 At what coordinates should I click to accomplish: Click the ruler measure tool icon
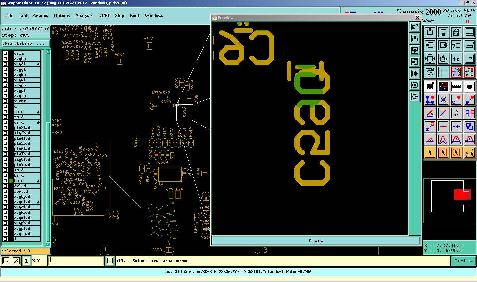[x=456, y=86]
